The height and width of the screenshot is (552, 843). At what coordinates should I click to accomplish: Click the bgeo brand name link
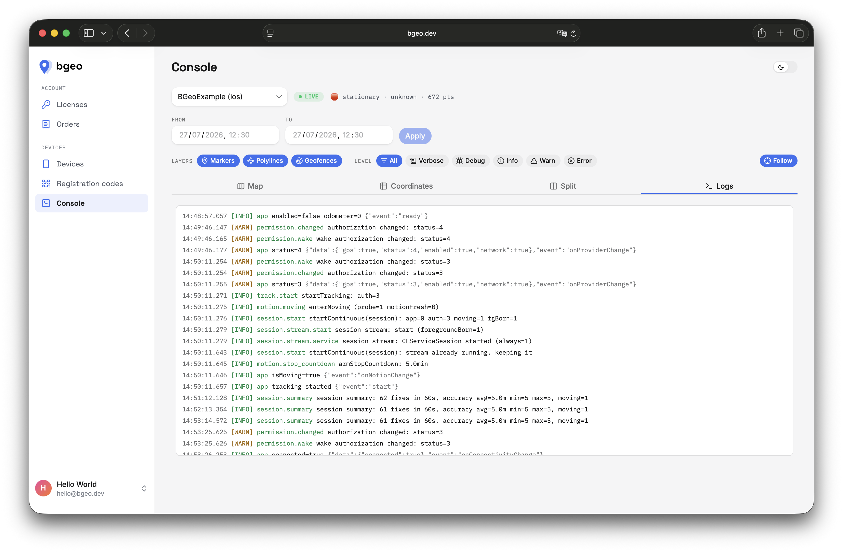point(69,66)
